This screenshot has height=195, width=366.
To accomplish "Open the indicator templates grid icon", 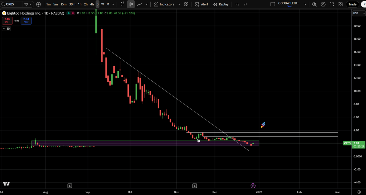I will tap(186, 4).
